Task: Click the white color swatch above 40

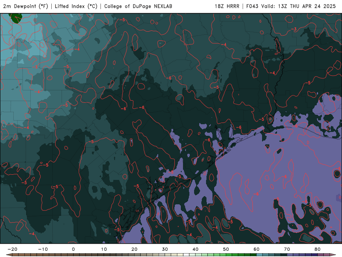Action: (x=186, y=255)
